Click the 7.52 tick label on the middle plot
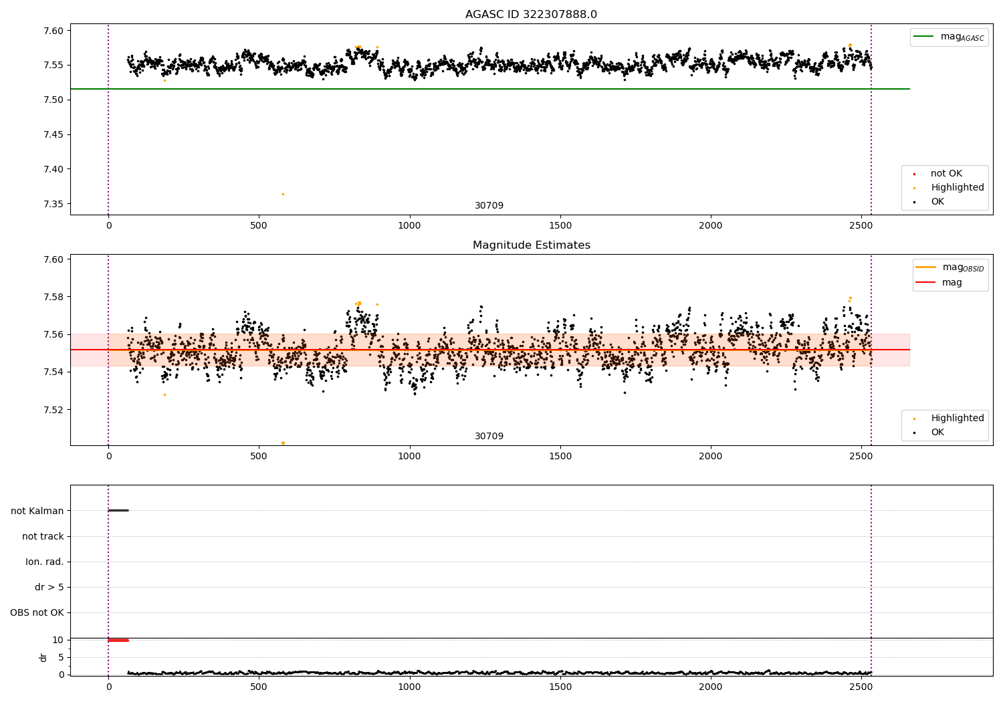1003x702 pixels. pyautogui.click(x=52, y=409)
